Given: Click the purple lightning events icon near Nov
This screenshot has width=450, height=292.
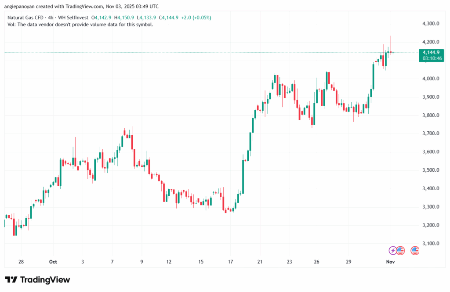Looking at the screenshot, I should coord(392,250).
